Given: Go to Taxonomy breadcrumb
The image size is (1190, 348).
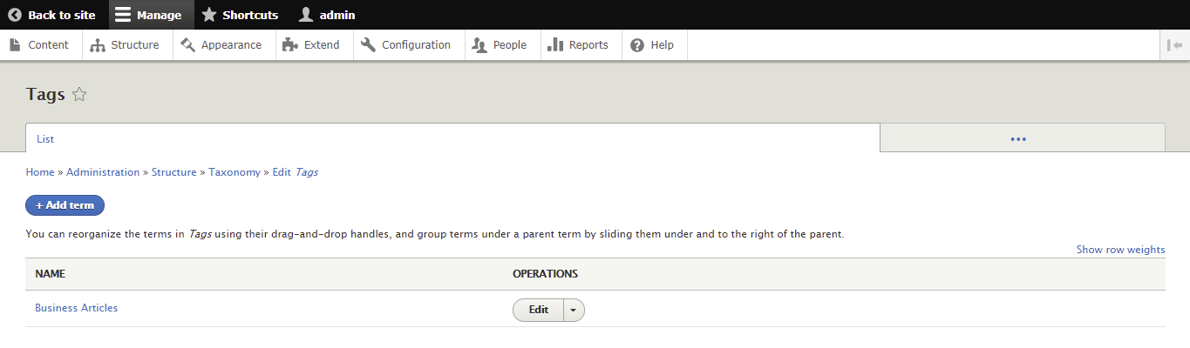Looking at the screenshot, I should [235, 172].
